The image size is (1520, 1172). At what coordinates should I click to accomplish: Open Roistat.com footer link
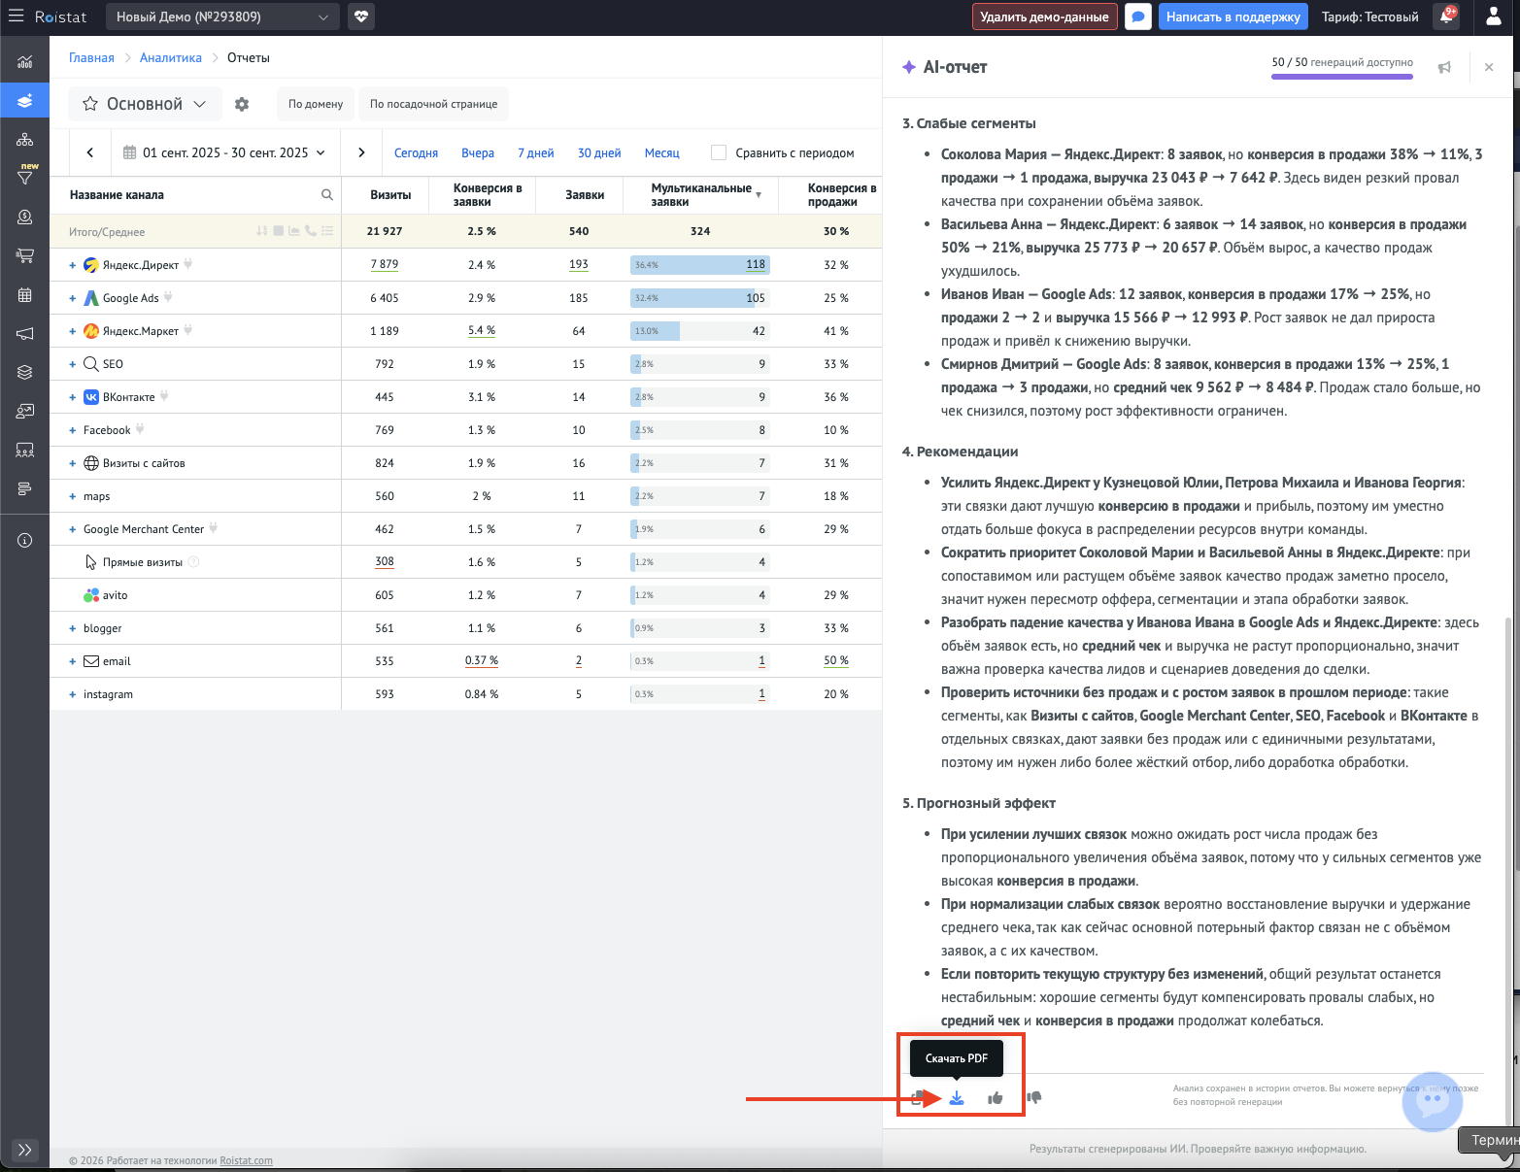click(246, 1160)
